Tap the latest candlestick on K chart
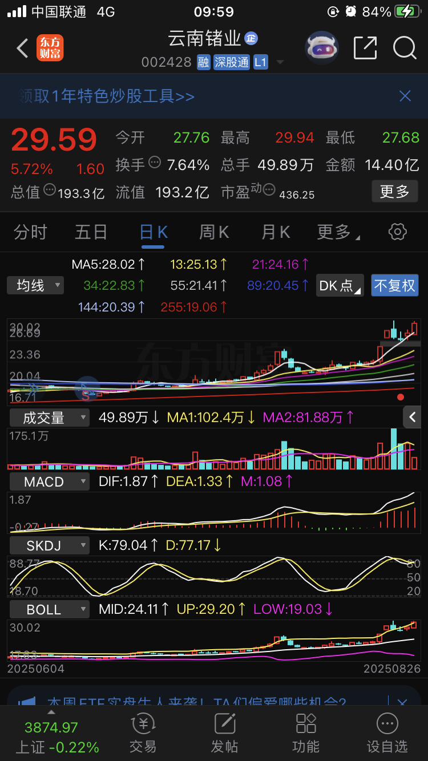Image resolution: width=428 pixels, height=761 pixels. [x=414, y=329]
